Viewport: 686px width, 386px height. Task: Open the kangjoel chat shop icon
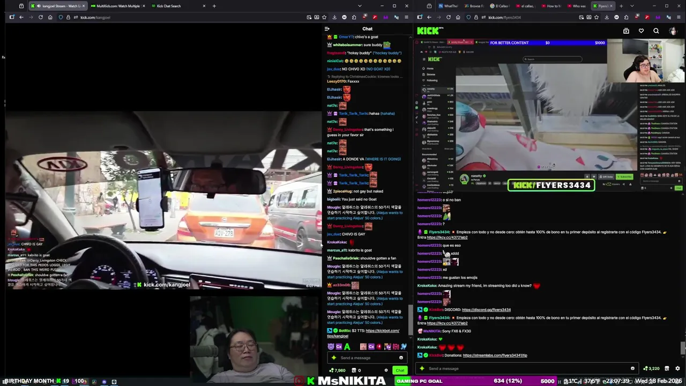click(354, 370)
